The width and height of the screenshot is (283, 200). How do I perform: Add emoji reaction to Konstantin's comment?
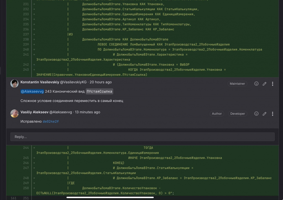[256, 84]
